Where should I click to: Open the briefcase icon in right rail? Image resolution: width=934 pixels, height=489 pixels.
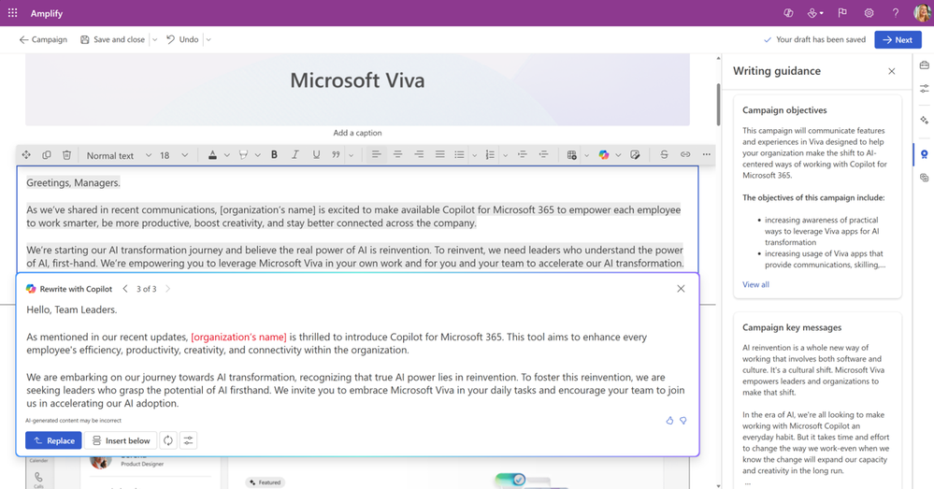[x=925, y=65]
